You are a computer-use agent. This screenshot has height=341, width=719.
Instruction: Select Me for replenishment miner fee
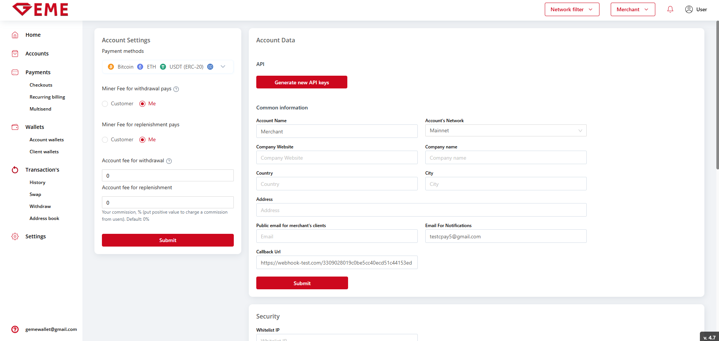click(x=142, y=140)
